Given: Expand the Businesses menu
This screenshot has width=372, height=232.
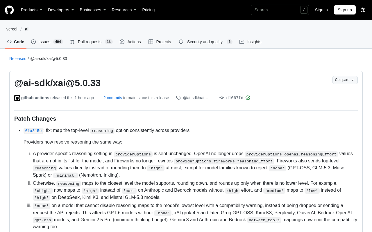Looking at the screenshot, I should coord(93,10).
